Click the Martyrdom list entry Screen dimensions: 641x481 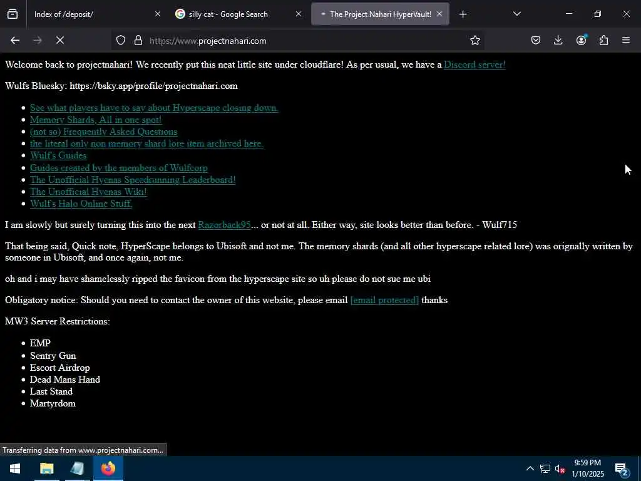click(x=53, y=403)
